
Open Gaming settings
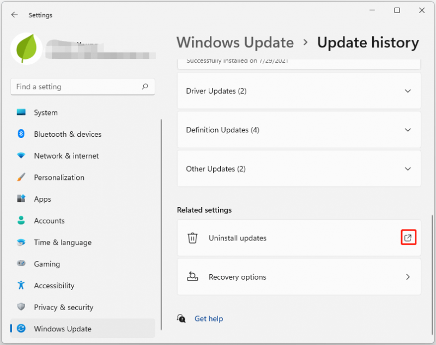point(83,264)
